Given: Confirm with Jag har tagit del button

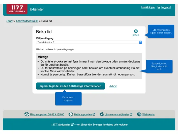Looking at the screenshot, I should (70, 86).
